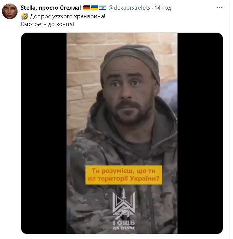Click the German flag emoji in the name

pos(87,8)
